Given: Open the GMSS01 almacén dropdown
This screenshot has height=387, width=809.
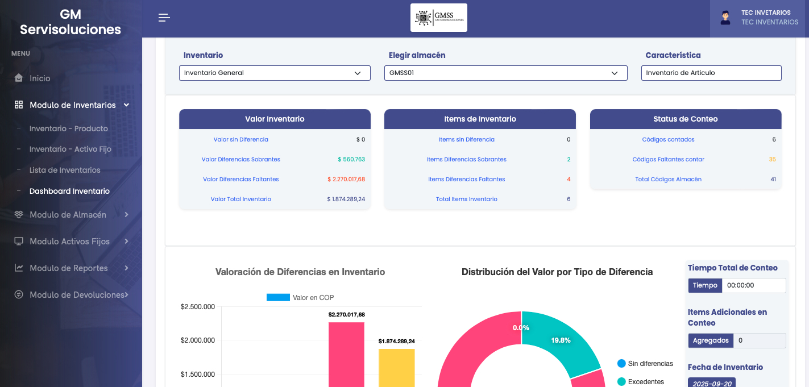Looking at the screenshot, I should [x=505, y=73].
